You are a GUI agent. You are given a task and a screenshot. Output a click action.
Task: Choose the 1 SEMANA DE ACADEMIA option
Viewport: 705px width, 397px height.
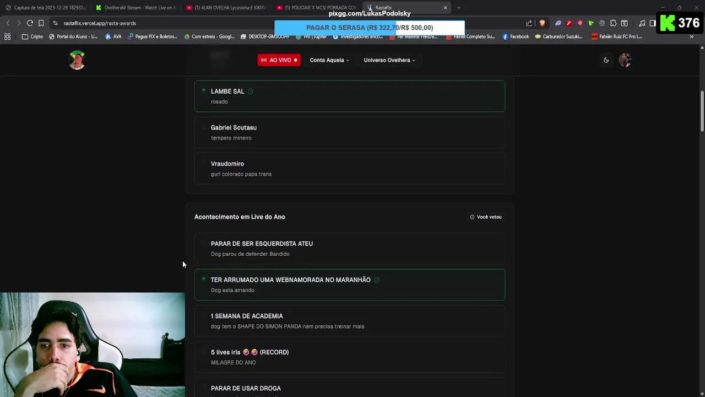pyautogui.click(x=350, y=321)
